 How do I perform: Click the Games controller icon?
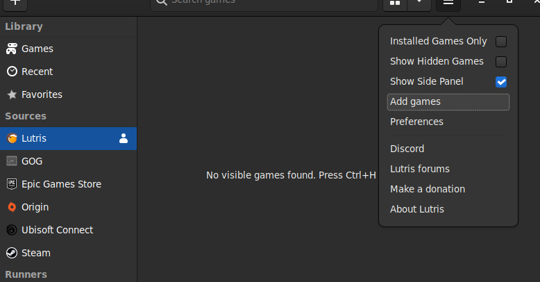(x=12, y=49)
